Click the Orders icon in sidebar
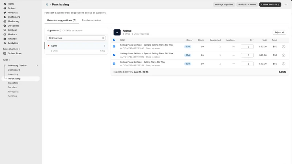 coord(5,8)
